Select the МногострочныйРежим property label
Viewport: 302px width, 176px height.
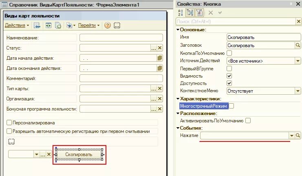[204, 106]
